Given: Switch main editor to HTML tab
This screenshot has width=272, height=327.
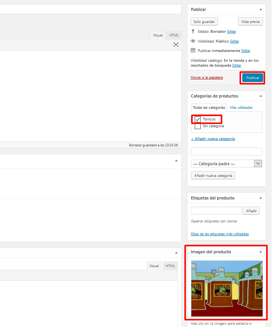Looking at the screenshot, I should [x=174, y=35].
